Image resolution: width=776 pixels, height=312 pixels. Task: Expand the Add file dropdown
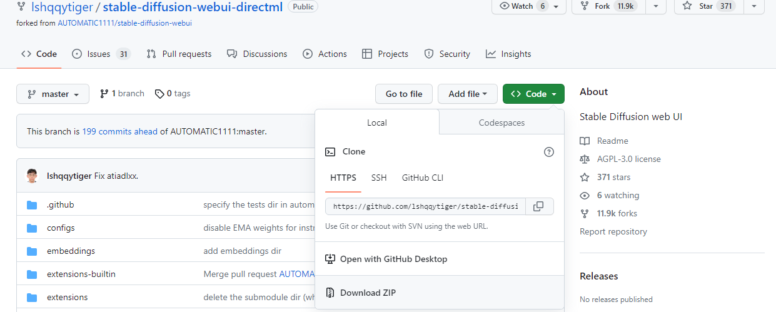468,94
